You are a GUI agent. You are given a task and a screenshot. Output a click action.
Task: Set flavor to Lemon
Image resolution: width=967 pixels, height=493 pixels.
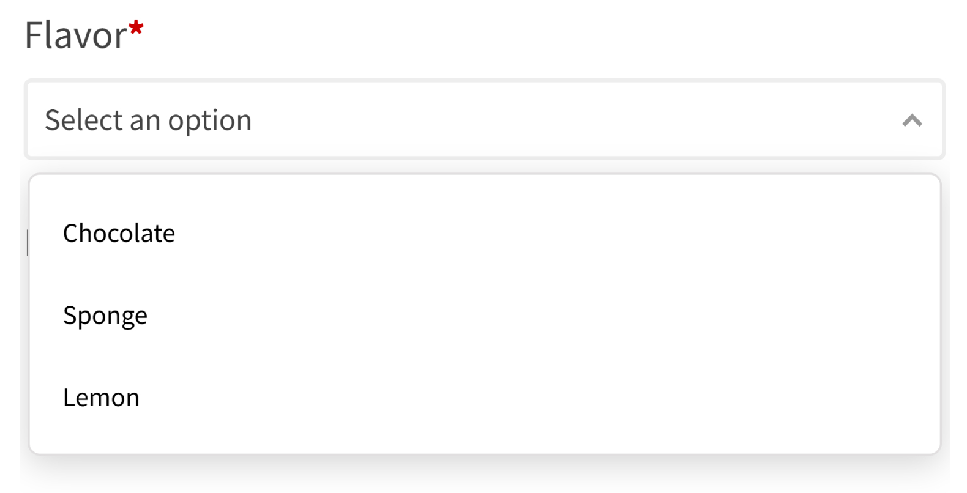coord(102,398)
